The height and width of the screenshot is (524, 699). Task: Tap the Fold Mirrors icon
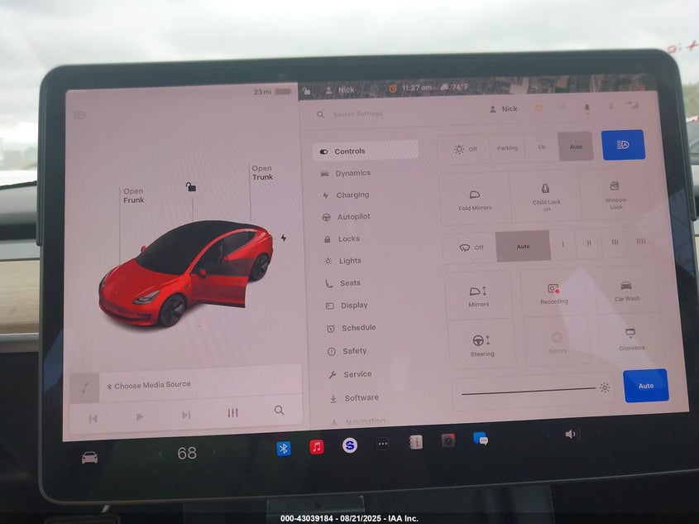[475, 199]
